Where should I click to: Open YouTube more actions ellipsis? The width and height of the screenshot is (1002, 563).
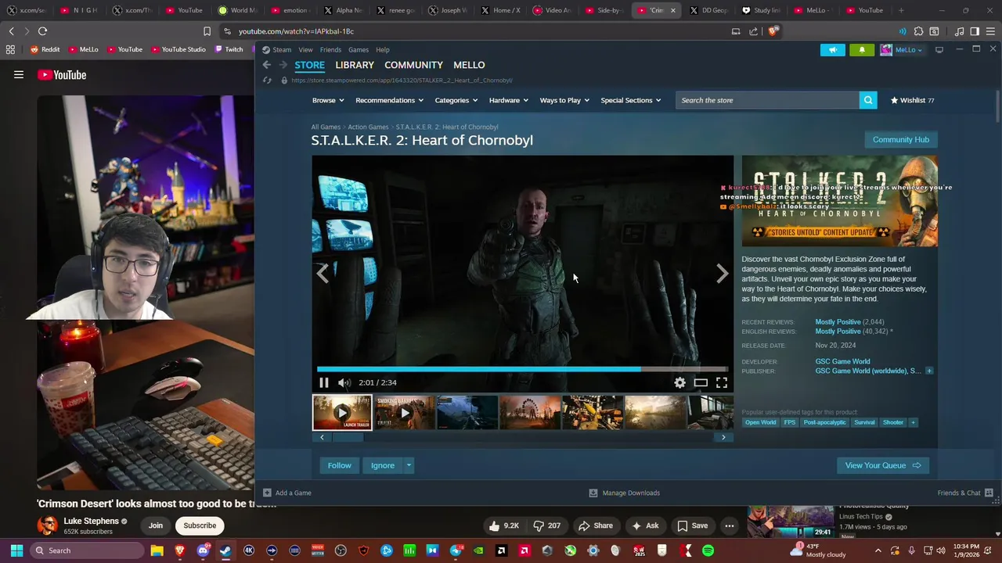(730, 525)
